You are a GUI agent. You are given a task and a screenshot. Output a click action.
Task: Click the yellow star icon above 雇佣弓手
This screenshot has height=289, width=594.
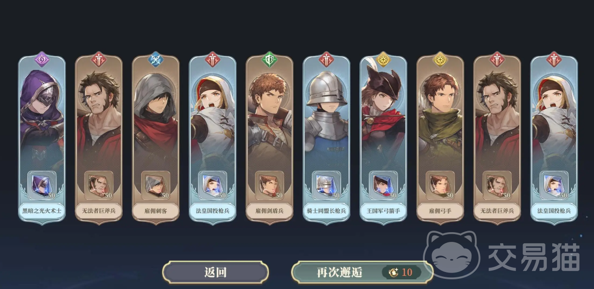(x=440, y=59)
